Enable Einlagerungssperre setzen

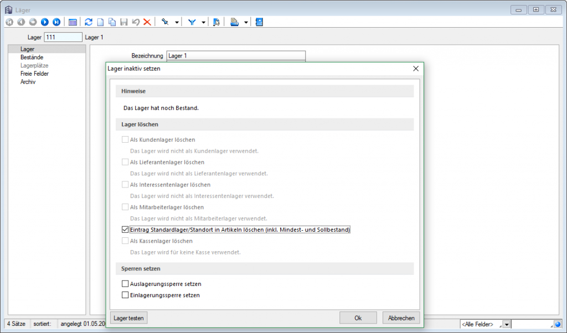point(125,295)
